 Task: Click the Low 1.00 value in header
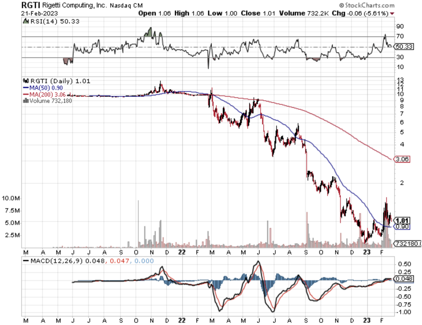point(222,13)
